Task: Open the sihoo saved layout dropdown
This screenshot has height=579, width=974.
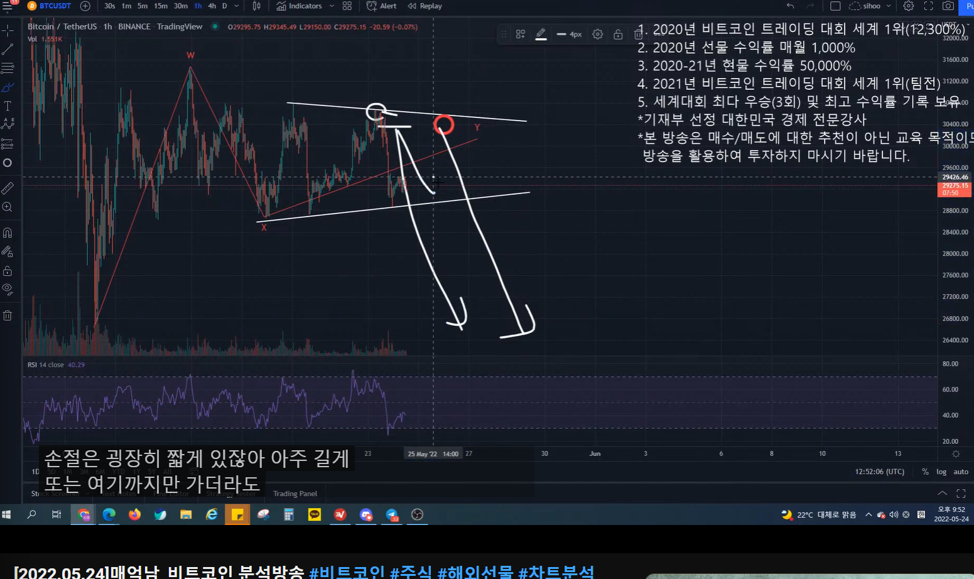Action: pos(870,6)
